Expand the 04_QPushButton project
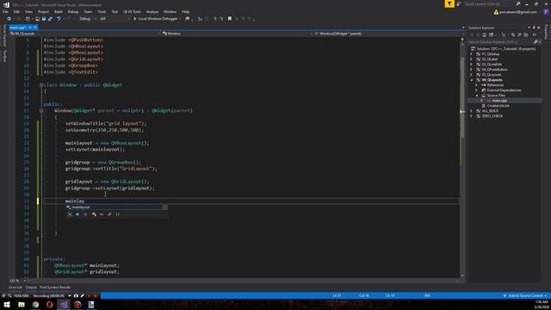Image resolution: width=551 pixels, height=310 pixels. point(472,70)
